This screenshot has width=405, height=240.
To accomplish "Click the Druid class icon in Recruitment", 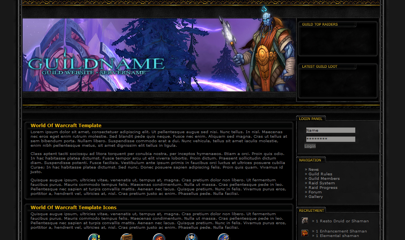I will click(x=304, y=221).
